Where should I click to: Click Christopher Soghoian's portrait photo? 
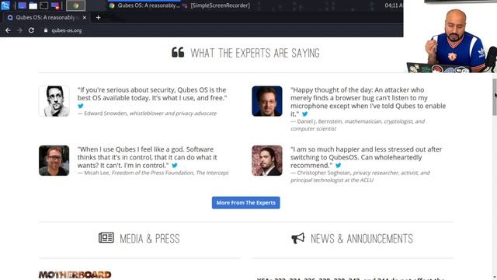click(x=267, y=160)
